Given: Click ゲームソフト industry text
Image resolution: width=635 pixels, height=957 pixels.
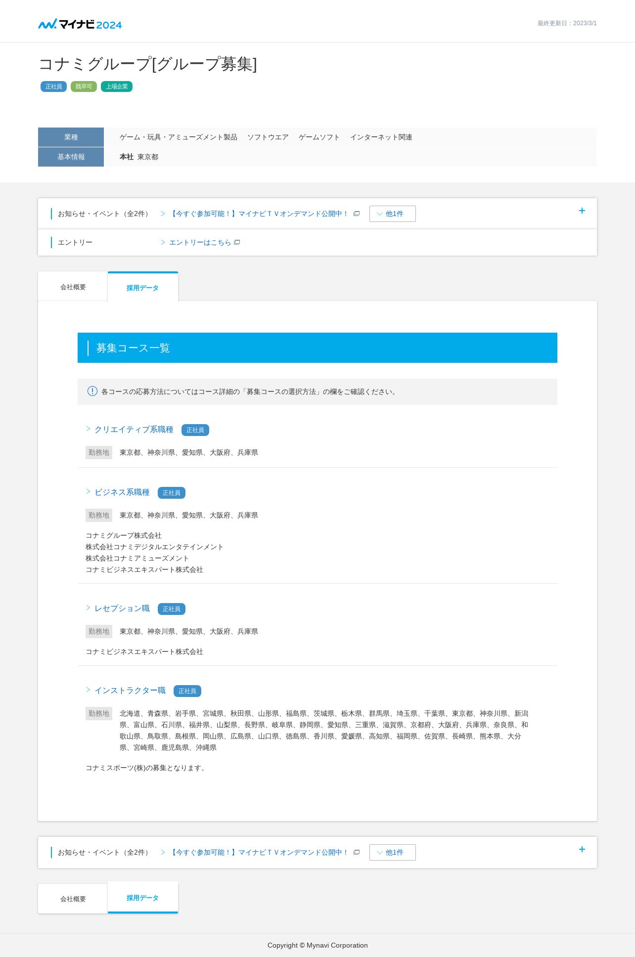Looking at the screenshot, I should (x=319, y=137).
